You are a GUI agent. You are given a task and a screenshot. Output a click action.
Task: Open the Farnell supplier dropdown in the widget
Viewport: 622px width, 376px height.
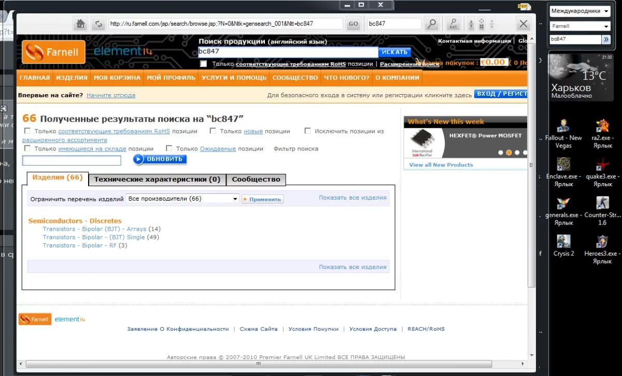point(579,26)
